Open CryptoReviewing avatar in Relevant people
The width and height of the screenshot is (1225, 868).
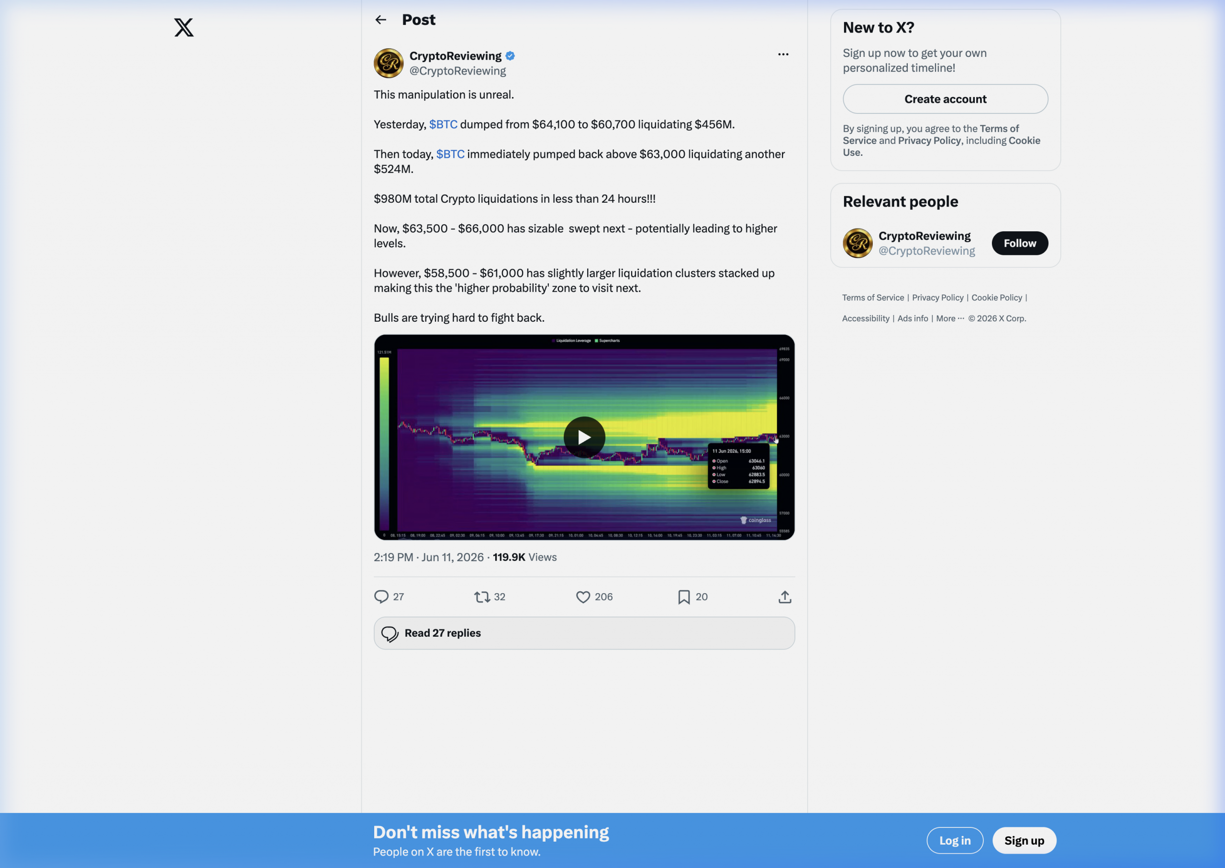(x=857, y=243)
